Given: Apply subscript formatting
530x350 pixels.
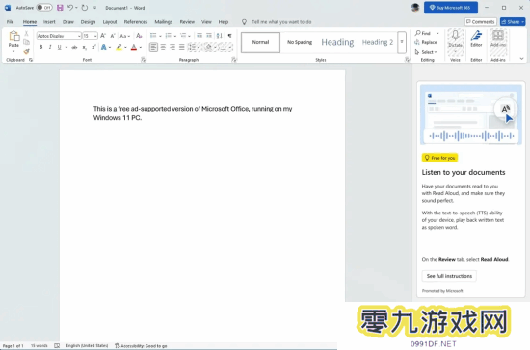Looking at the screenshot, I should 85,47.
